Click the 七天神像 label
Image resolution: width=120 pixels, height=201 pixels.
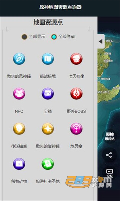[x=76, y=76]
